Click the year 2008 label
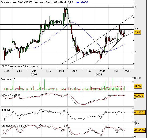147x138 pixels. pos(99,75)
